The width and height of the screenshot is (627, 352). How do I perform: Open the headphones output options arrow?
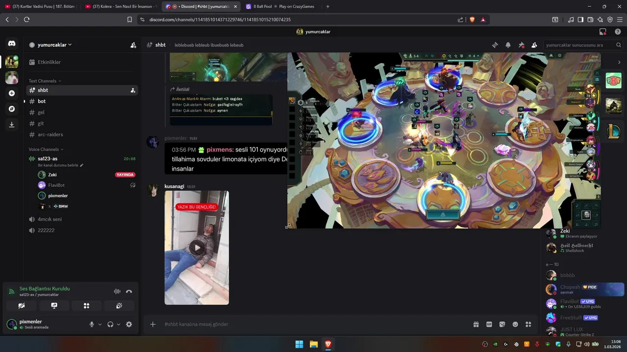(119, 324)
